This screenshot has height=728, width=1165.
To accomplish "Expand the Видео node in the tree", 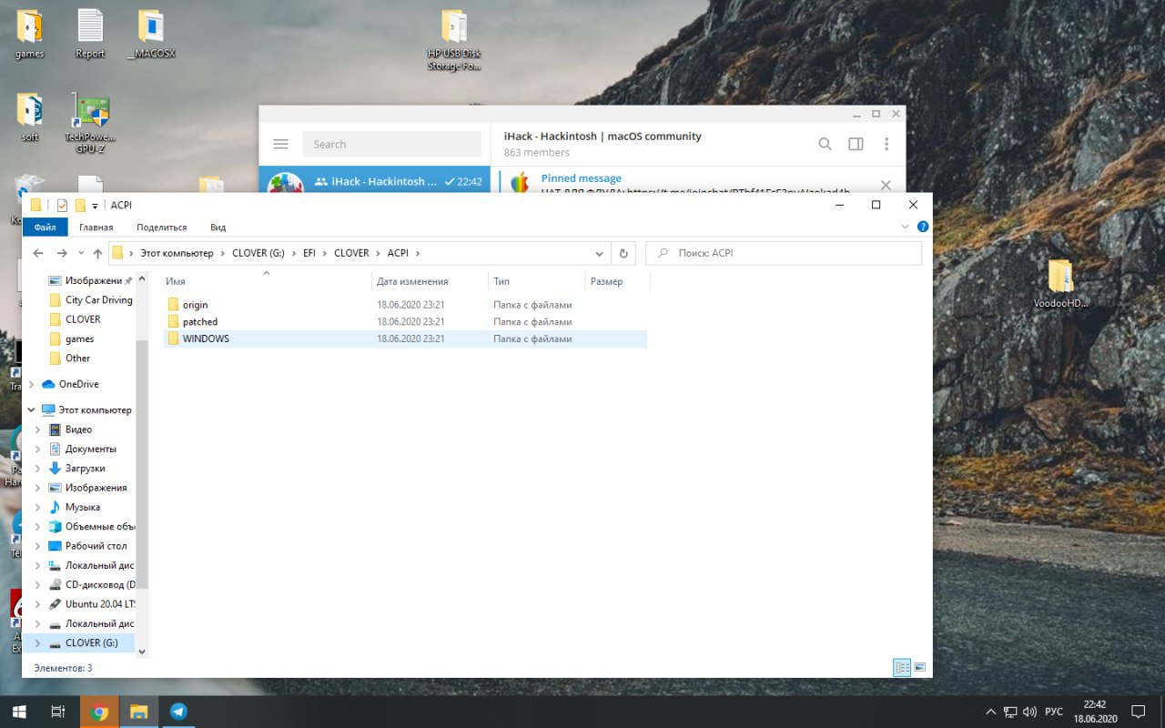I will coord(37,430).
